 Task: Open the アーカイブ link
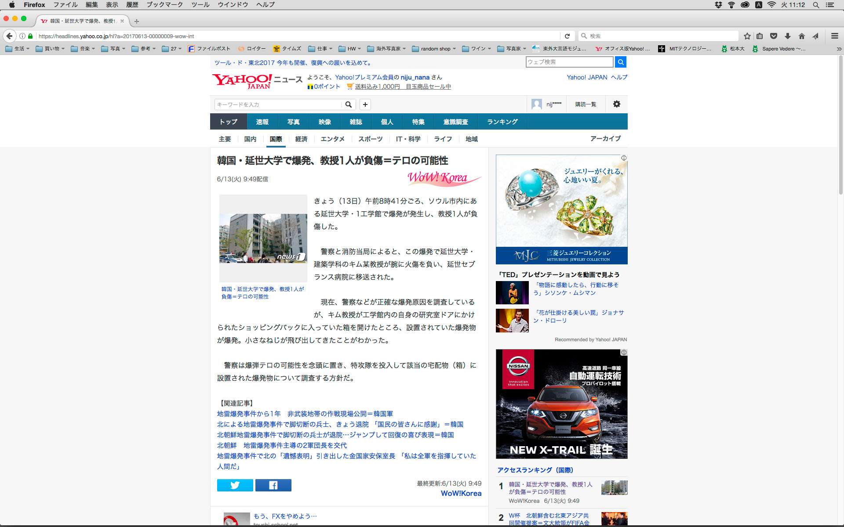(605, 138)
